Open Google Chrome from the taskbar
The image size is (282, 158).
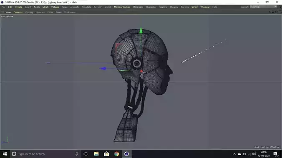pyautogui.click(x=116, y=154)
